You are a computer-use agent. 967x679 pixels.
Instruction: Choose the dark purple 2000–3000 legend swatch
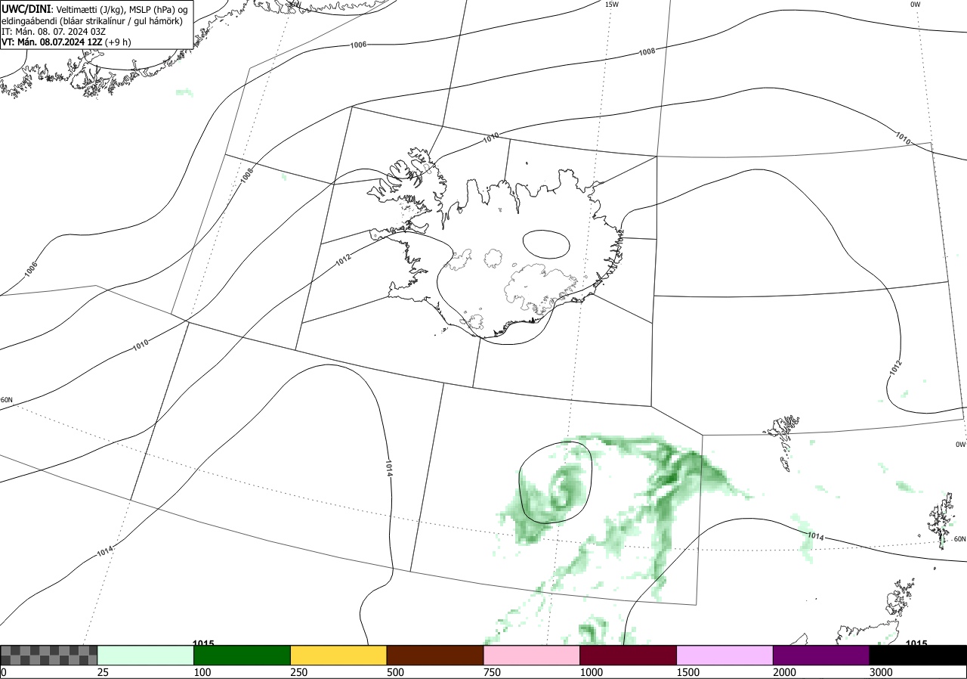pyautogui.click(x=821, y=655)
